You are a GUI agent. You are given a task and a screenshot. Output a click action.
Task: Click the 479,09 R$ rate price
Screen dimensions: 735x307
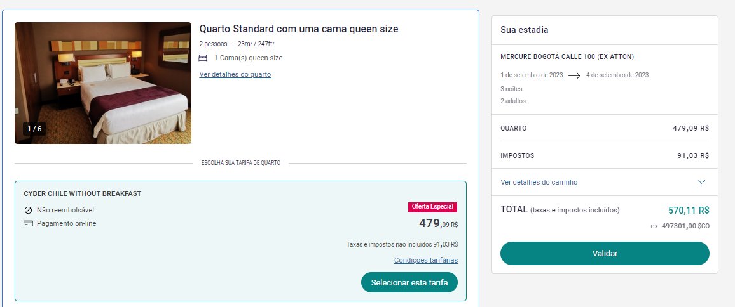point(438,224)
